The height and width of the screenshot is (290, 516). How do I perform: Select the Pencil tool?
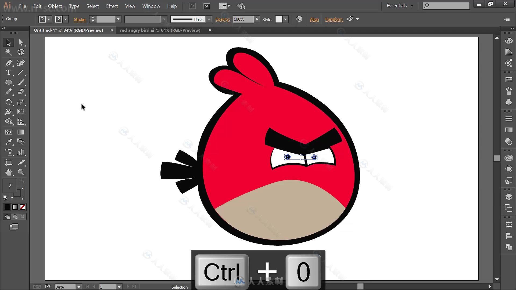[9, 92]
